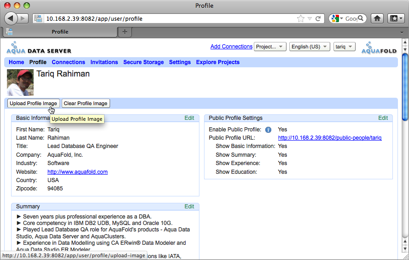409x260 pixels.
Task: Click the info icon beside Enable Public Profile
Action: 268,130
